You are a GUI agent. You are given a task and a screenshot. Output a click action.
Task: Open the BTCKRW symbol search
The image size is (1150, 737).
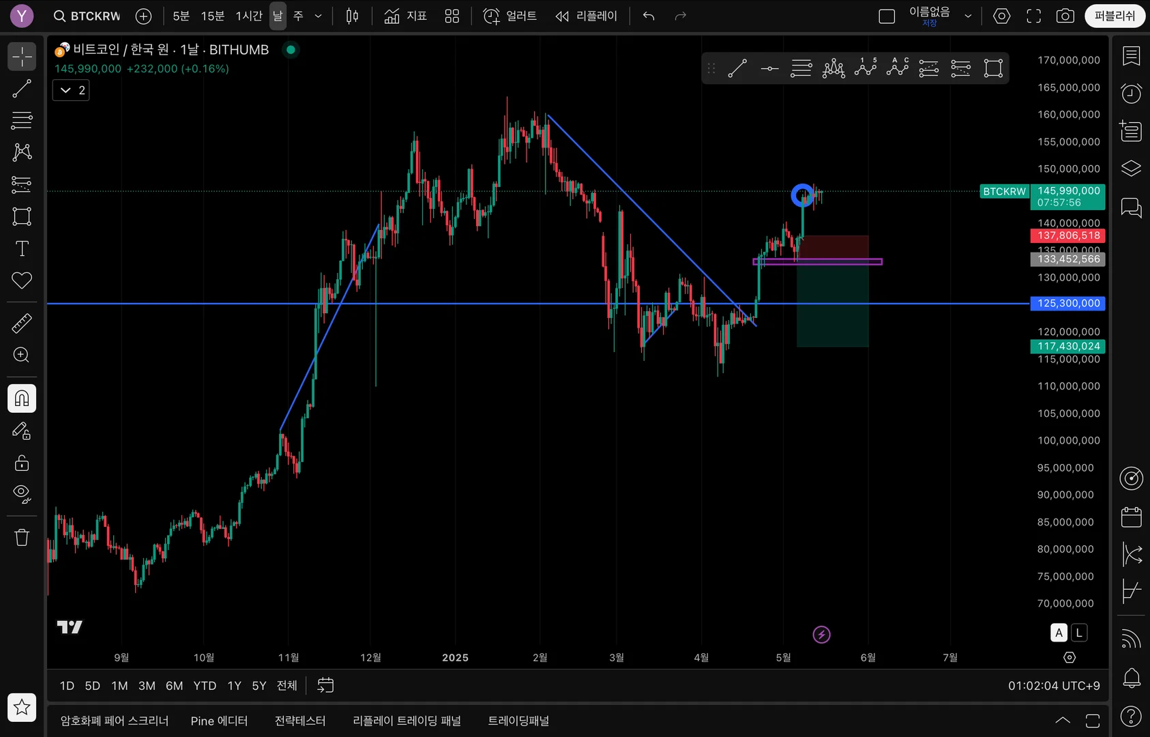(87, 16)
